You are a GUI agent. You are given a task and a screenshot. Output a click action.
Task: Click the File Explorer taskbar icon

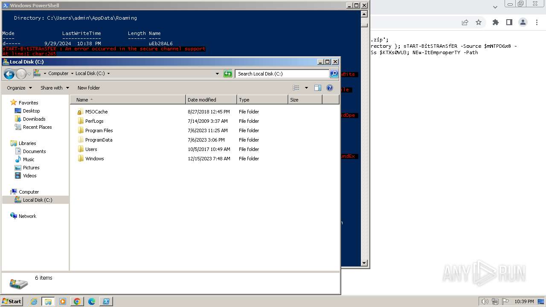pos(48,301)
